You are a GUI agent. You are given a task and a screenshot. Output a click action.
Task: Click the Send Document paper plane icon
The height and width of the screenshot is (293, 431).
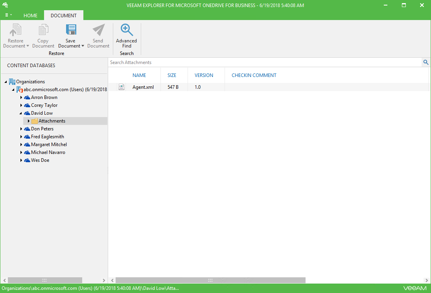(x=98, y=30)
